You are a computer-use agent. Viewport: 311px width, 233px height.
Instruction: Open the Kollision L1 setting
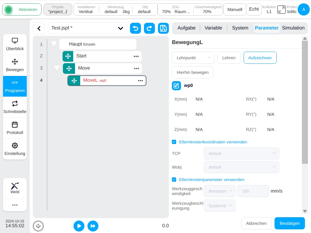pyautogui.click(x=269, y=9)
